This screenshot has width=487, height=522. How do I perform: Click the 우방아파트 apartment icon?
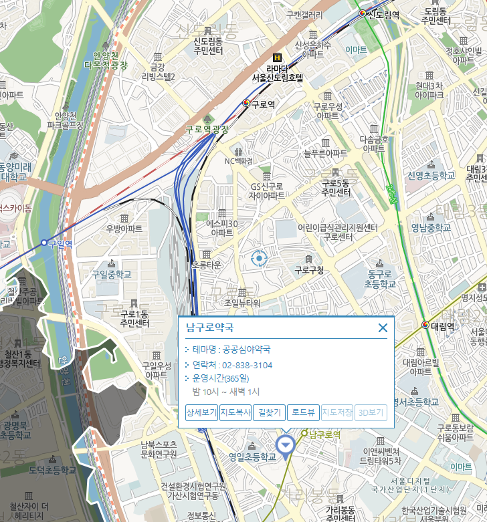pyautogui.click(x=124, y=219)
